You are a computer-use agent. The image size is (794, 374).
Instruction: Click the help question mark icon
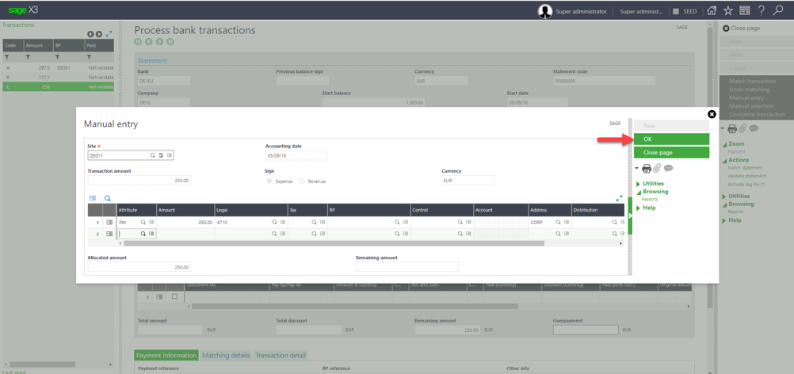point(762,11)
